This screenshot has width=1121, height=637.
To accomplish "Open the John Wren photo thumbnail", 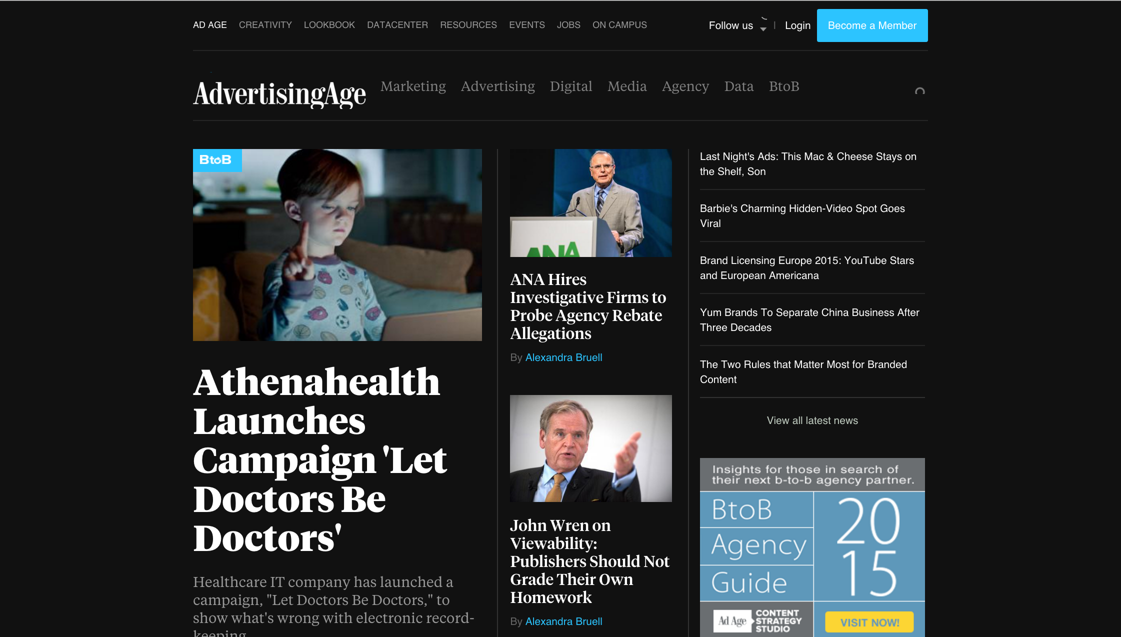I will click(591, 448).
